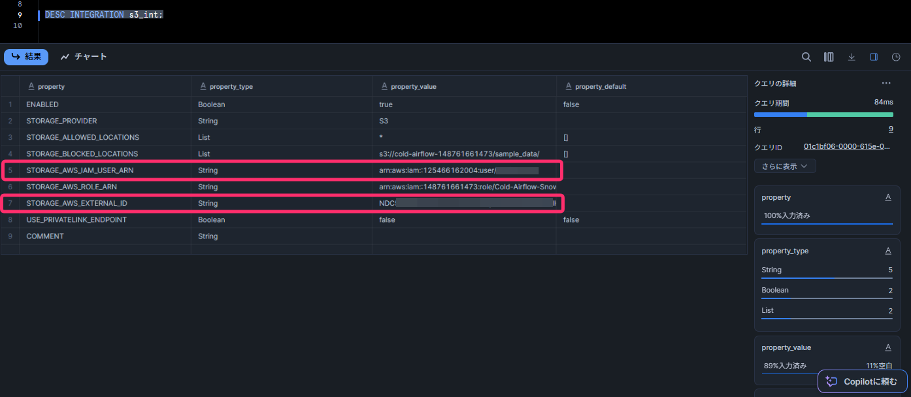Click the sparkle icon on Copilotに頼む
Viewport: 911px width, 397px height.
831,381
